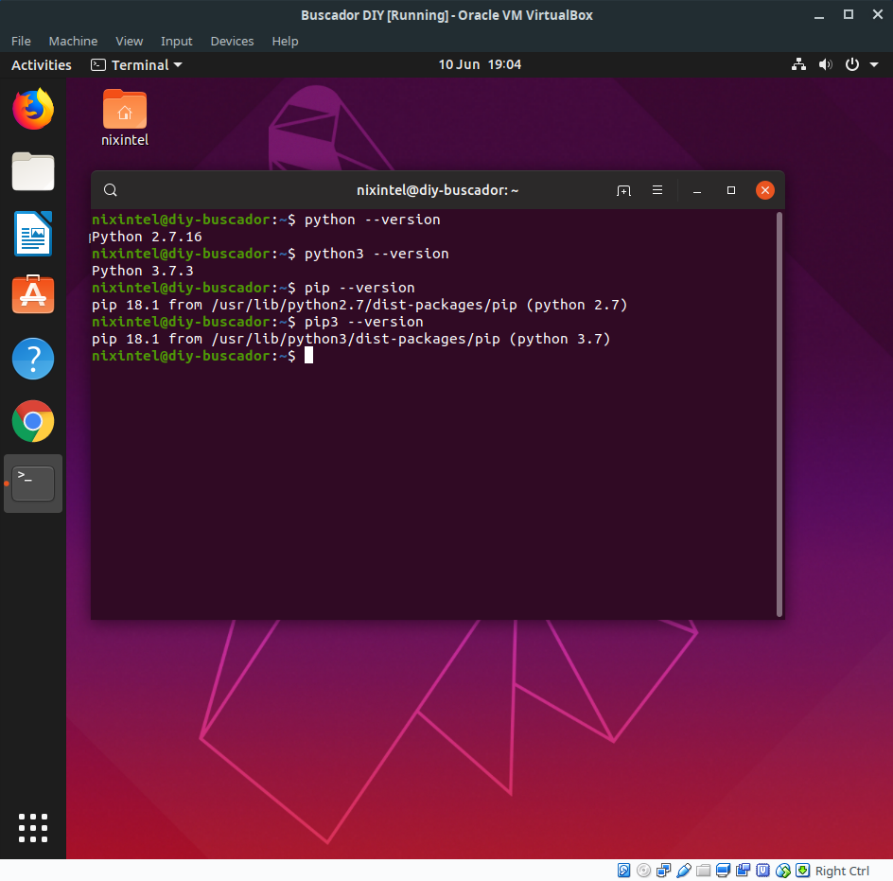Click the volume speaker icon
This screenshot has width=893, height=881.
tap(825, 65)
